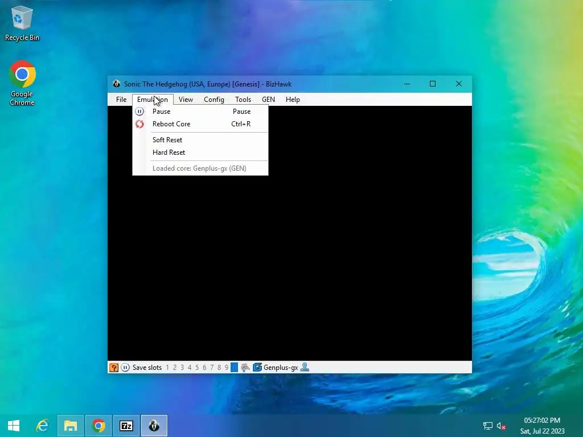Choose Pause in the Emulation menu
583x437 pixels.
click(200, 112)
